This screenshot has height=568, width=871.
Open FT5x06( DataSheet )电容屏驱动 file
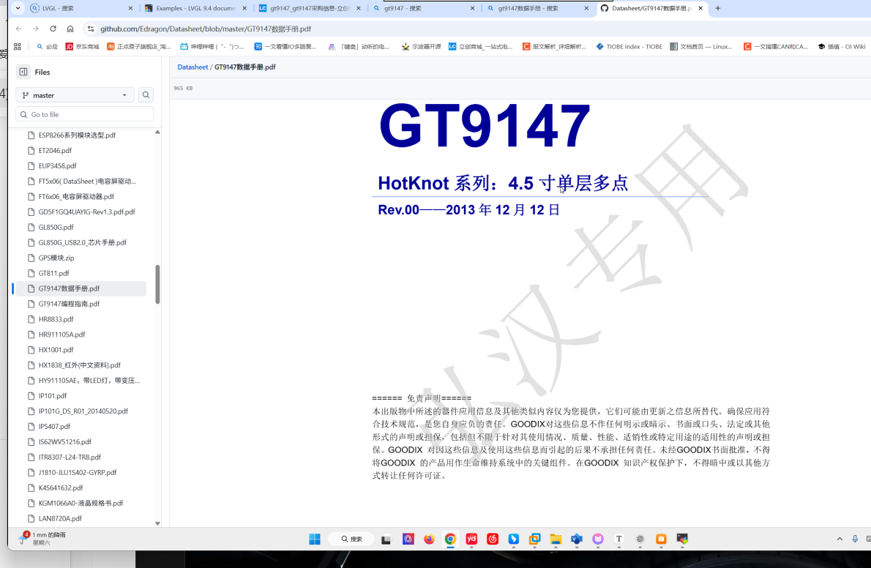pos(87,182)
